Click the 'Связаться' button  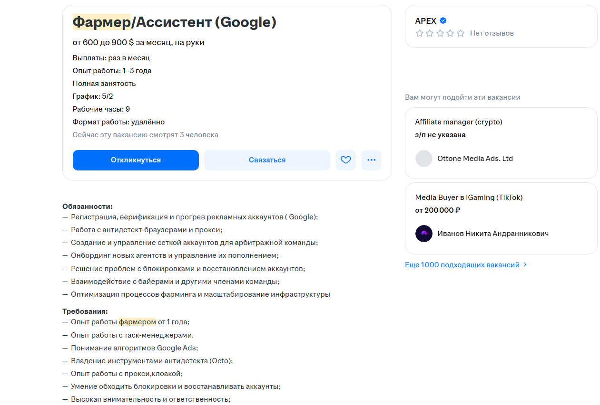266,160
